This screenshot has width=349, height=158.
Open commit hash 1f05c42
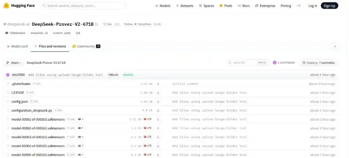(113, 75)
